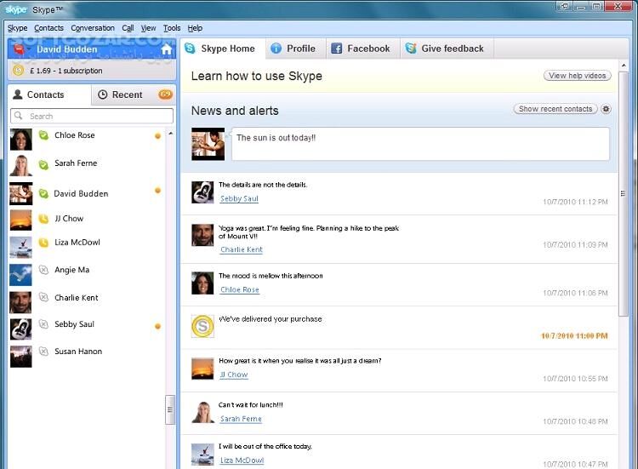This screenshot has height=469, width=638.
Task: Click Susan Hanon's offline status icon
Action: coord(43,351)
